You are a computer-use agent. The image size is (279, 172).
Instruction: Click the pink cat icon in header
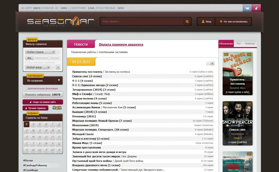point(256,8)
